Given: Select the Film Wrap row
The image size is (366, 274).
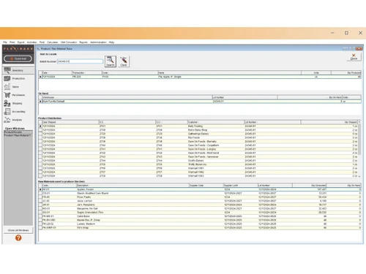Looking at the screenshot, I should (200, 228).
